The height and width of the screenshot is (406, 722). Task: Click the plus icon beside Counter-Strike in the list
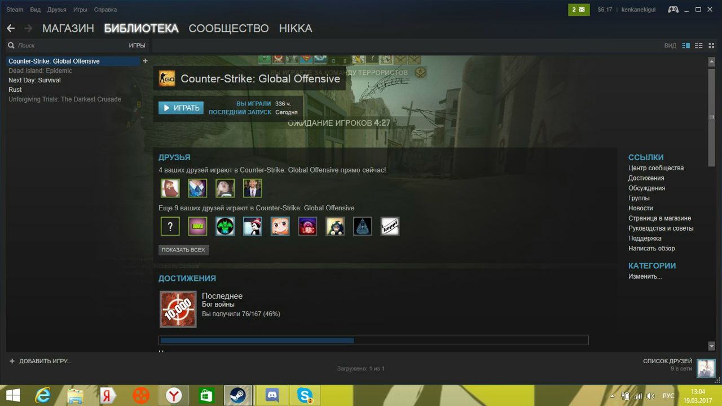145,61
